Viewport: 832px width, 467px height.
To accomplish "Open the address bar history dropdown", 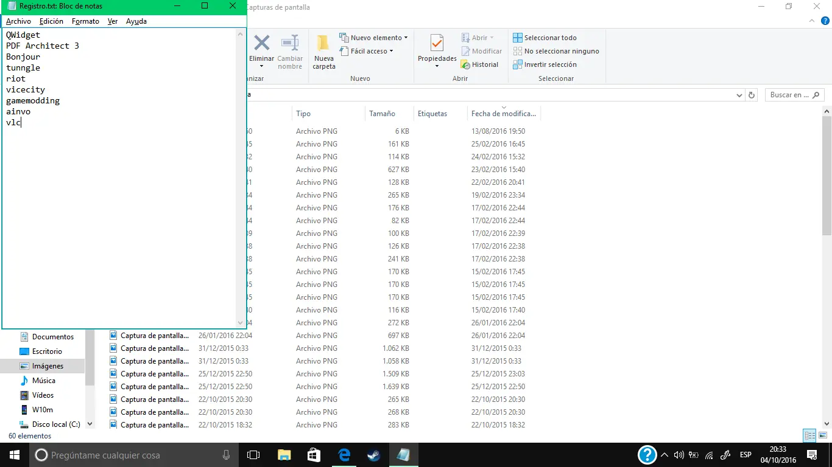I will pos(739,95).
